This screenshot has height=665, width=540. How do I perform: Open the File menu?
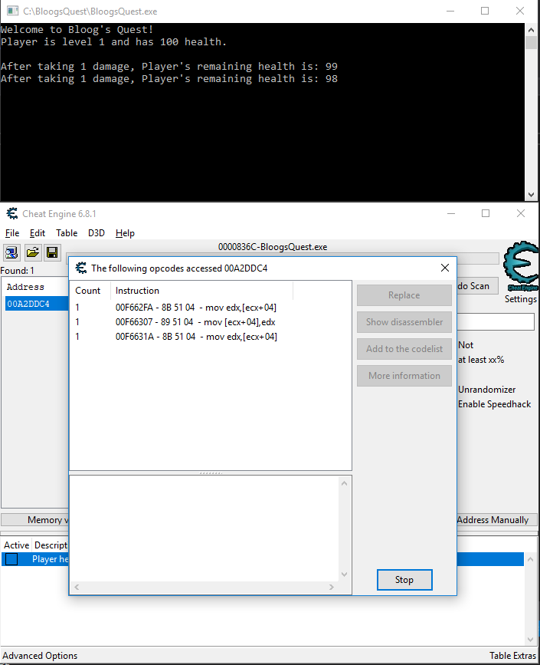(x=12, y=233)
